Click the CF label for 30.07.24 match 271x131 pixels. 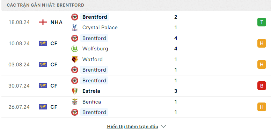[x=54, y=85]
